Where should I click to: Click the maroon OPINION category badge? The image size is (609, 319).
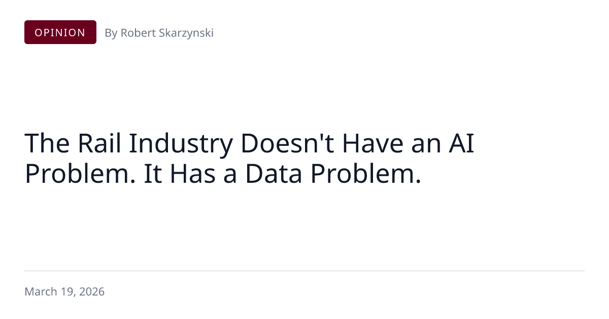[60, 32]
